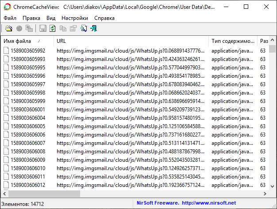Viewport: 277px width, 209px height.
Task: Click the Find magnifier toolbar icon
Action: [84, 28]
